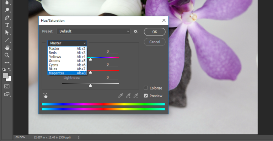The width and height of the screenshot is (273, 141).
Task: Select the Path Selection tool
Action: pyautogui.click(x=7, y=33)
